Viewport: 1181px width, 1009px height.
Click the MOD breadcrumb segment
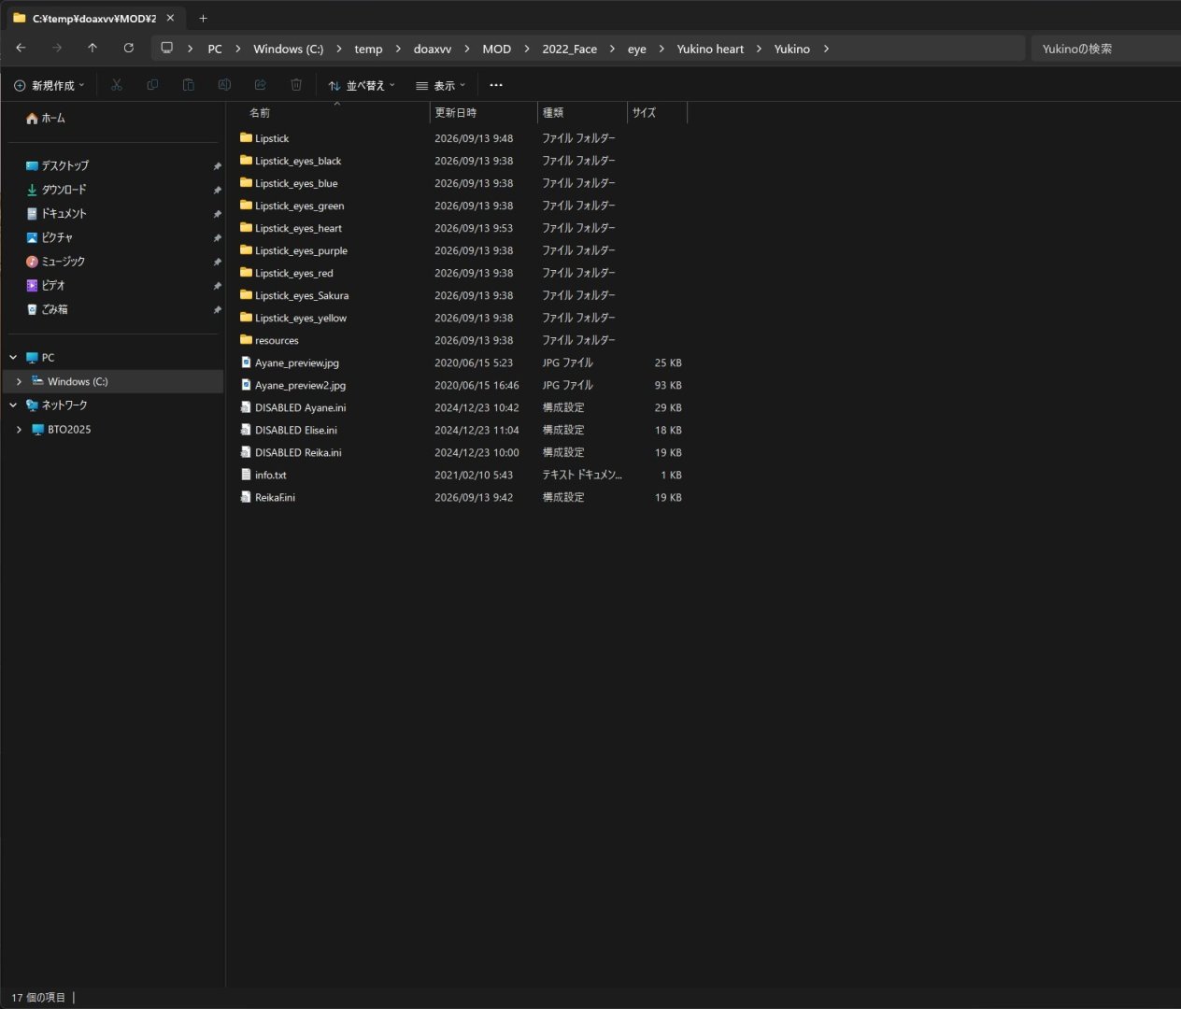tap(496, 49)
